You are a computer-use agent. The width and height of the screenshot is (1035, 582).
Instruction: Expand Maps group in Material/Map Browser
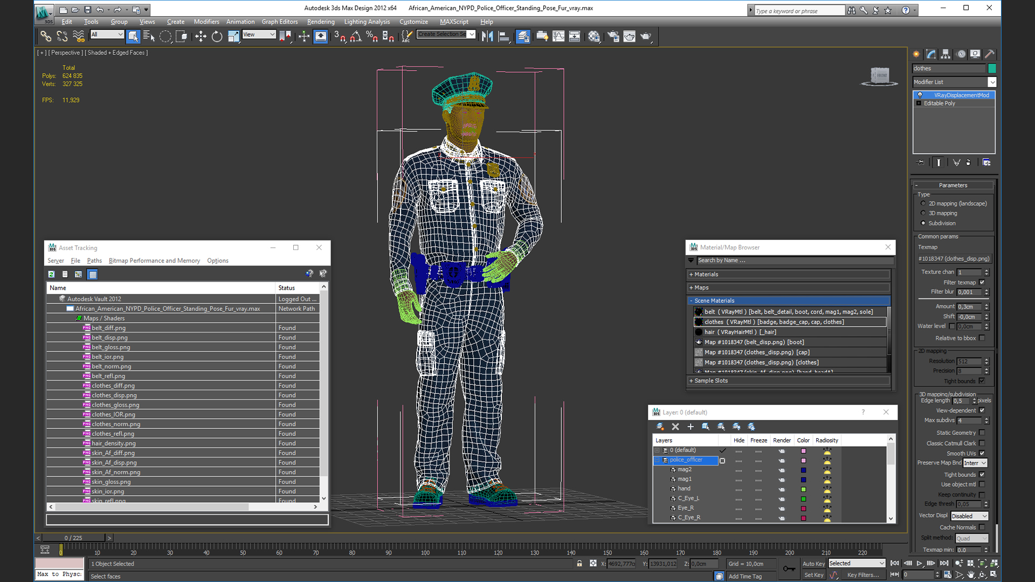pyautogui.click(x=789, y=287)
